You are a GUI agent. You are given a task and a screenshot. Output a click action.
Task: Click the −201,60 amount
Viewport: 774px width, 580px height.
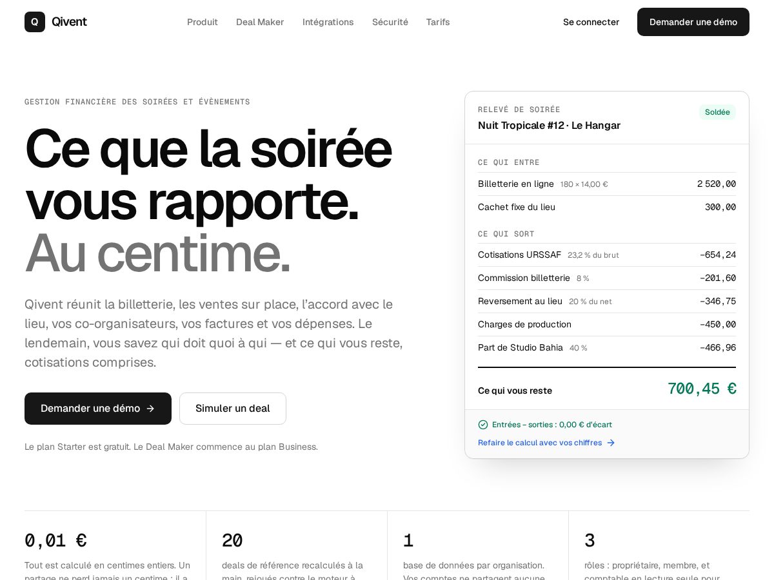(718, 278)
